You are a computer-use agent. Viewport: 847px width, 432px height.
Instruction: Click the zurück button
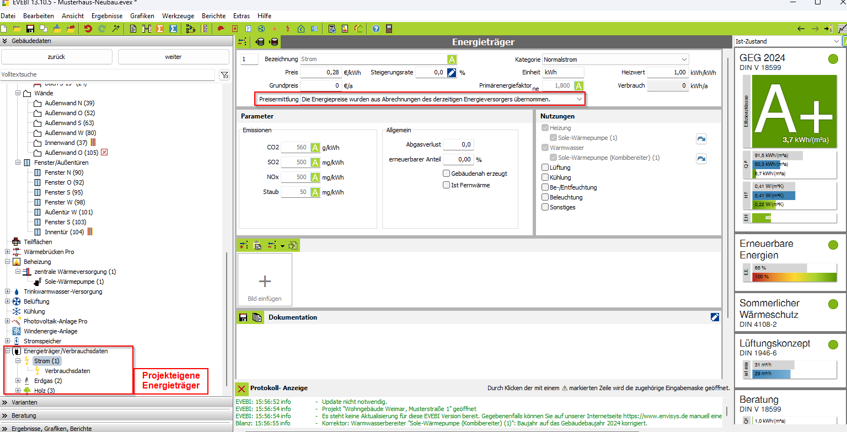[56, 57]
